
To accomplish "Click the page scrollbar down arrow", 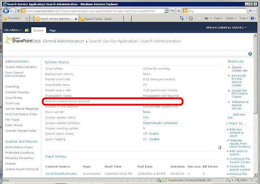I will click(x=255, y=175).
